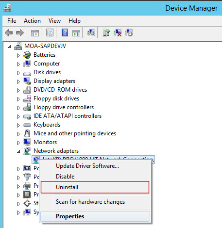This screenshot has width=222, height=228.
Task: Click the Back arrow toolbar icon
Action: pos(9,33)
